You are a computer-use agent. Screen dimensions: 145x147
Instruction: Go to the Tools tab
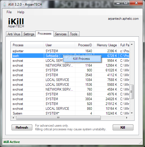tap(74, 34)
